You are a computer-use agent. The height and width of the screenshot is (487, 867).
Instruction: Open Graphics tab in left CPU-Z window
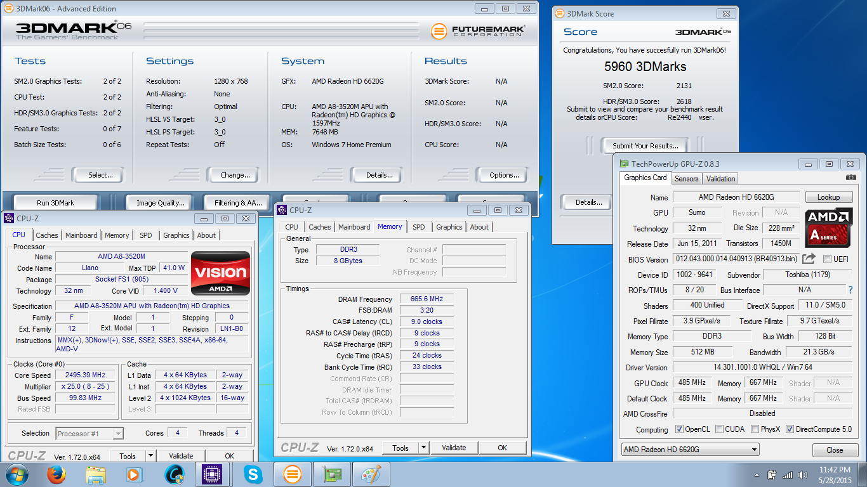pos(176,235)
